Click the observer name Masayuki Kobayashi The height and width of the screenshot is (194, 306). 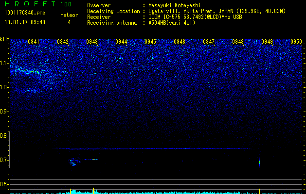coord(175,6)
